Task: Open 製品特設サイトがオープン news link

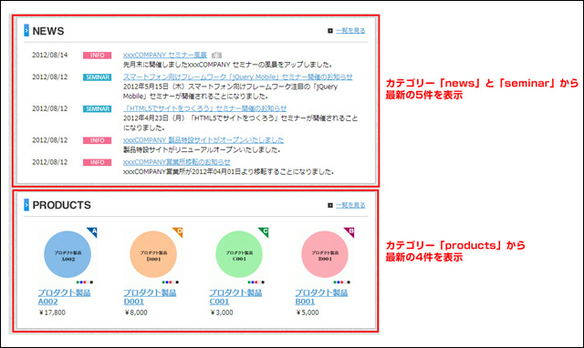Action: 203,140
